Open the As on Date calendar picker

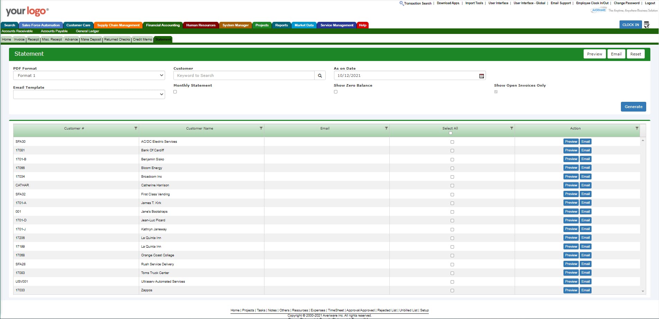pyautogui.click(x=481, y=76)
